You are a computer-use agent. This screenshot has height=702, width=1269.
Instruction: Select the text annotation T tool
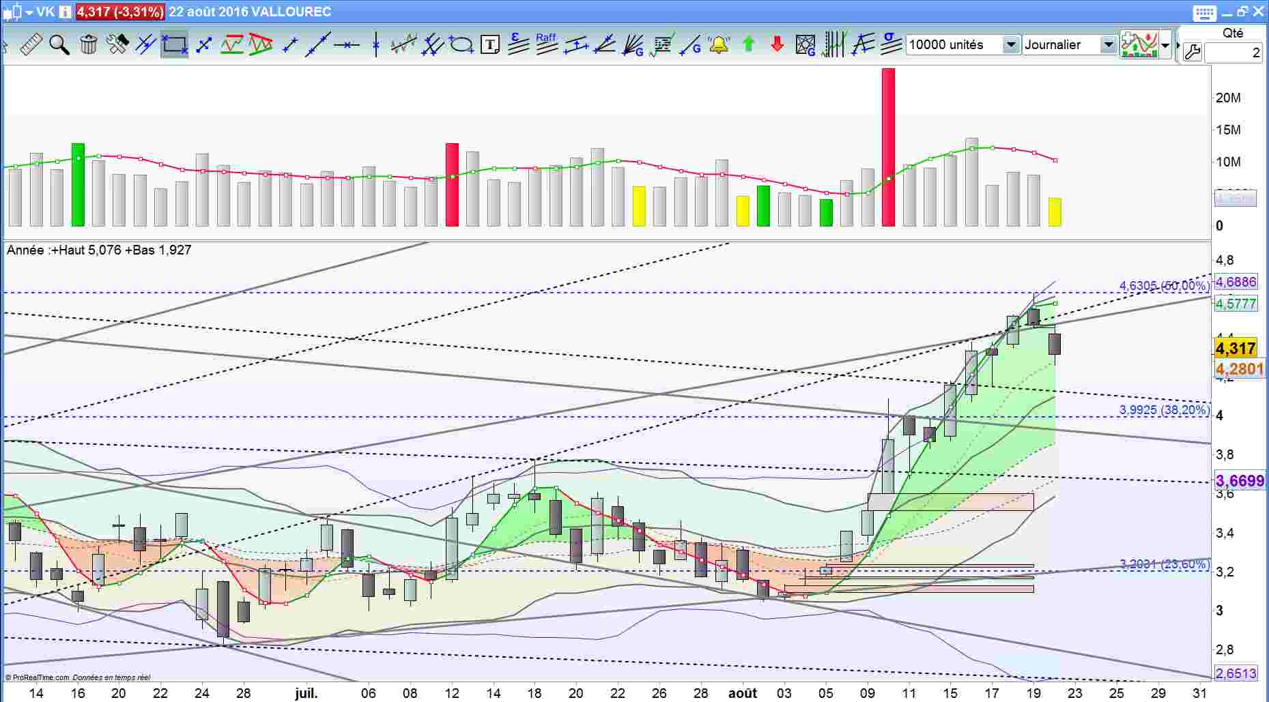click(x=489, y=45)
